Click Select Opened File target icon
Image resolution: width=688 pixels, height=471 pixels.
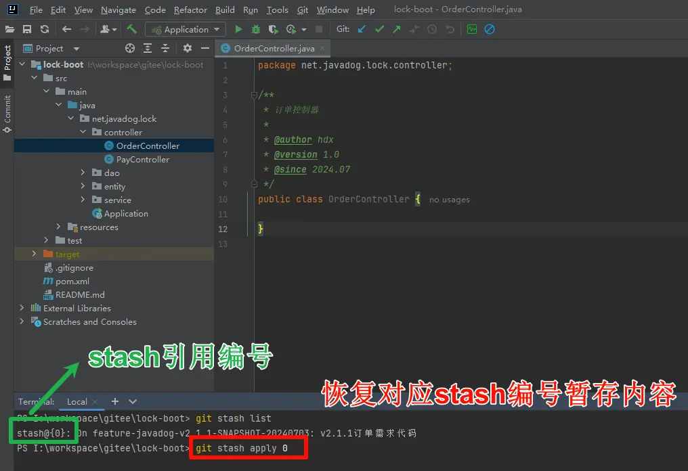pyautogui.click(x=130, y=48)
